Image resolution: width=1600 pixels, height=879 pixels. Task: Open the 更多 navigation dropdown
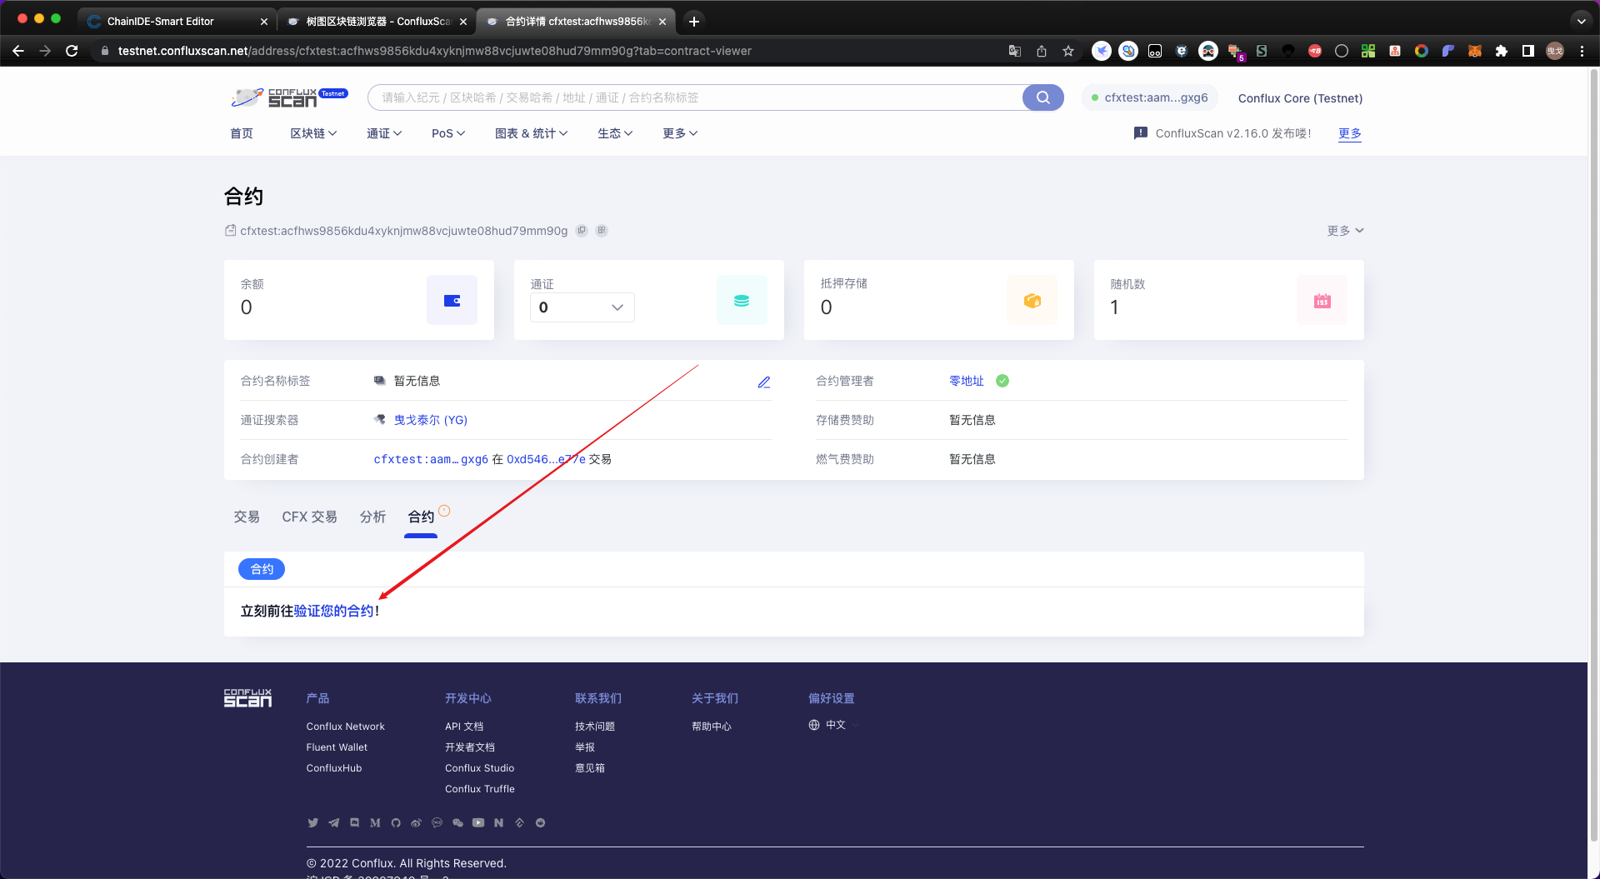680,133
